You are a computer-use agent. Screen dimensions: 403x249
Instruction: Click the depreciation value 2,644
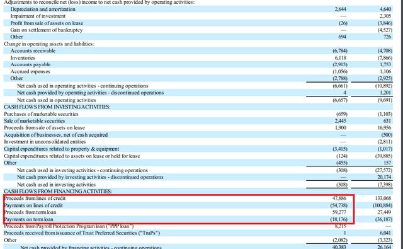[340, 9]
